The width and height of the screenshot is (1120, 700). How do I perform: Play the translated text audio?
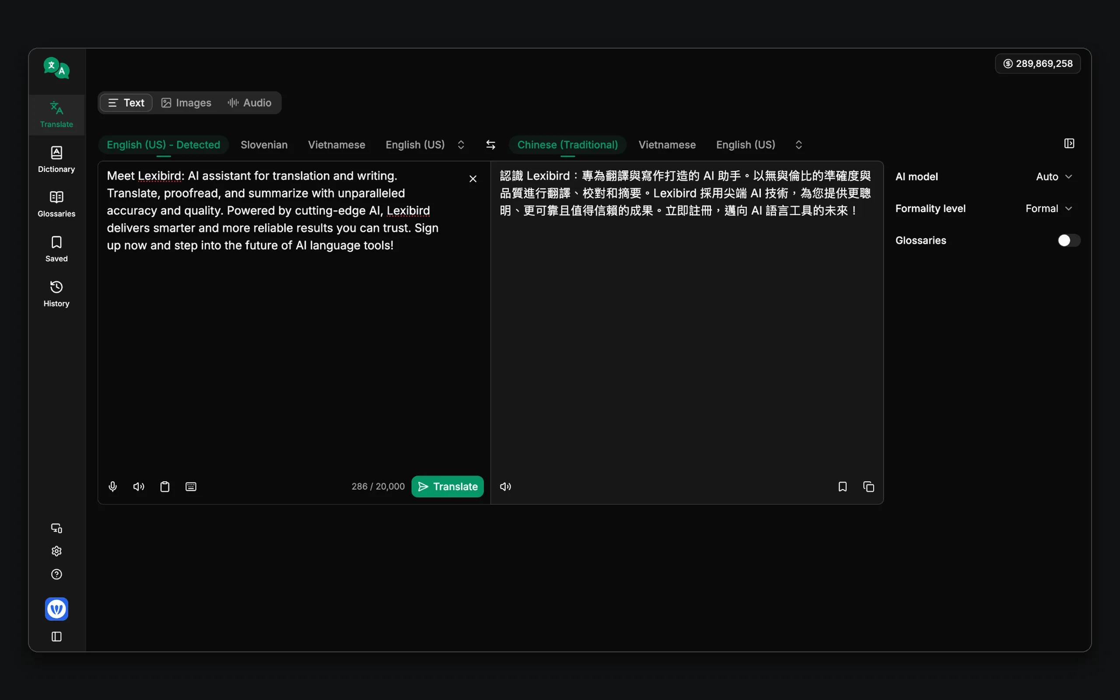pyautogui.click(x=505, y=486)
